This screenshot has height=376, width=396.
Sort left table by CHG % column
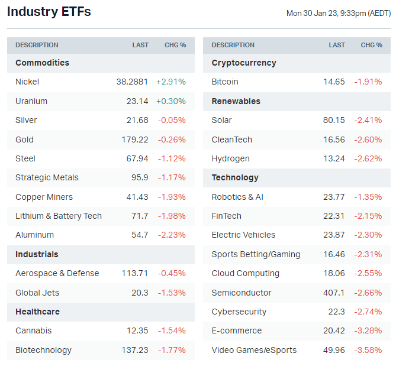coord(175,45)
